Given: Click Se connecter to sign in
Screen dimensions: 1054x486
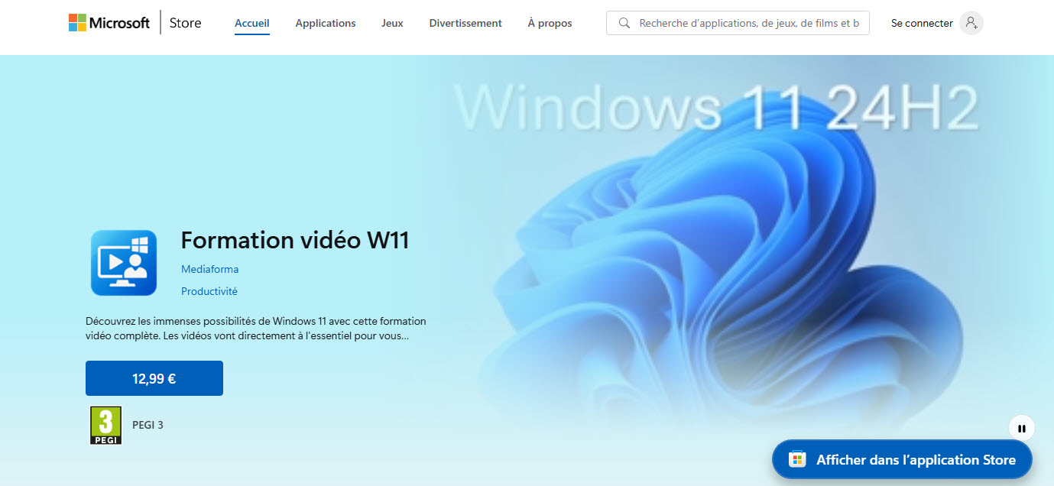Looking at the screenshot, I should coord(922,23).
